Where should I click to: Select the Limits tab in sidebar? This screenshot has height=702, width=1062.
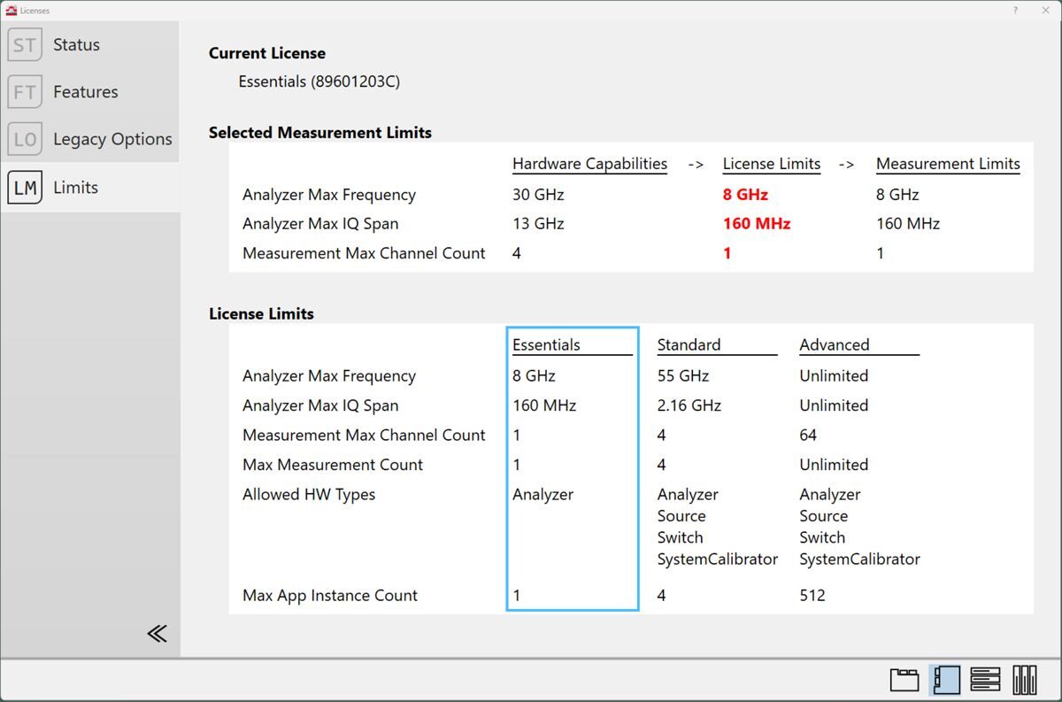click(x=89, y=187)
